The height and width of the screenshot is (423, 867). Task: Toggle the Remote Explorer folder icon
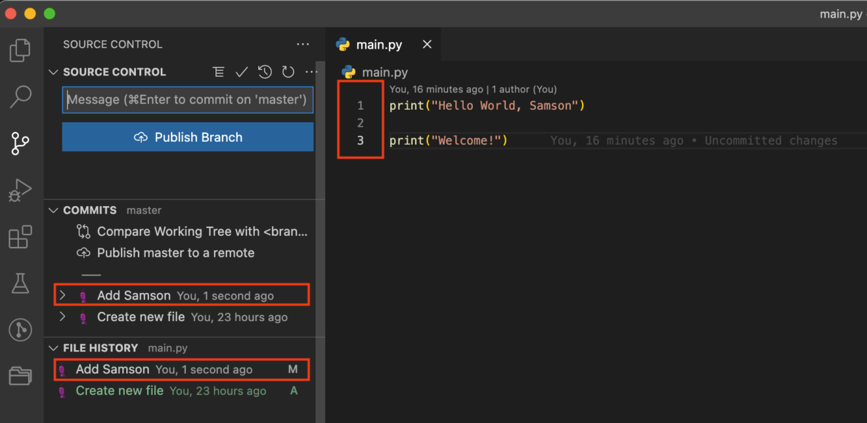pyautogui.click(x=20, y=376)
